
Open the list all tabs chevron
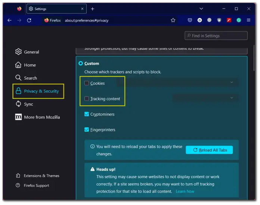pyautogui.click(x=201, y=9)
